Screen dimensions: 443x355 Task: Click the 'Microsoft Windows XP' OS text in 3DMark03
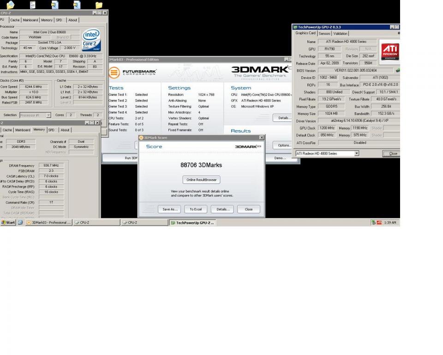tap(257, 106)
